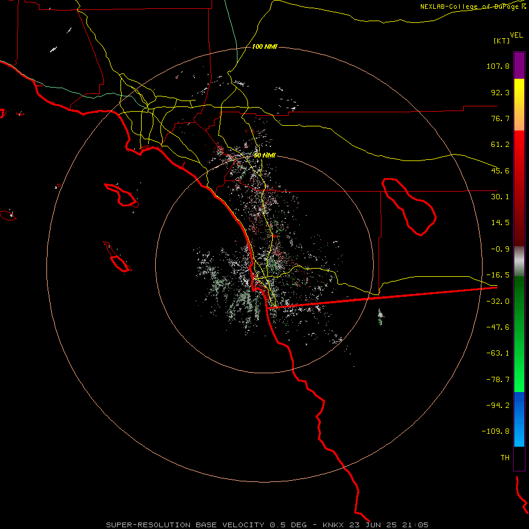
Task: Click the VEL legend title
Action: click(516, 35)
